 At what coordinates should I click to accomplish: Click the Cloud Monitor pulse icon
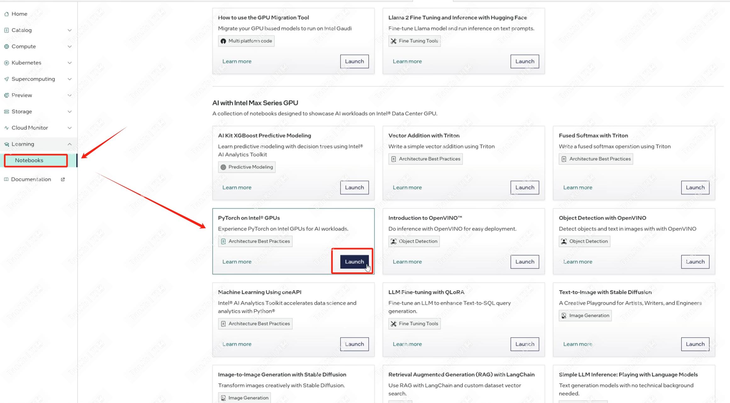point(6,128)
